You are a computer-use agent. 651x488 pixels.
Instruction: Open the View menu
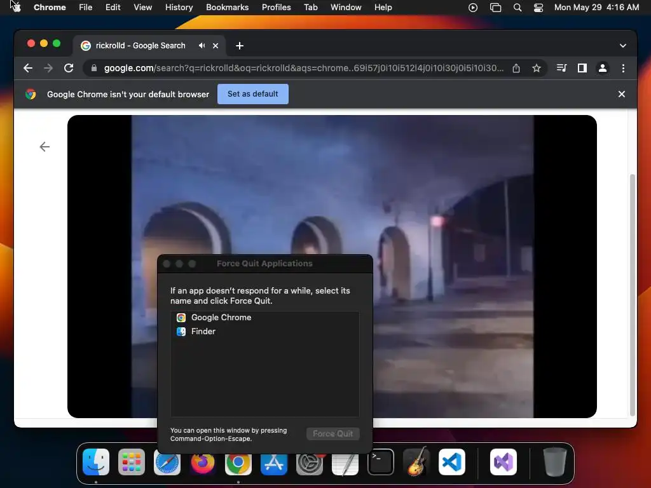[143, 7]
